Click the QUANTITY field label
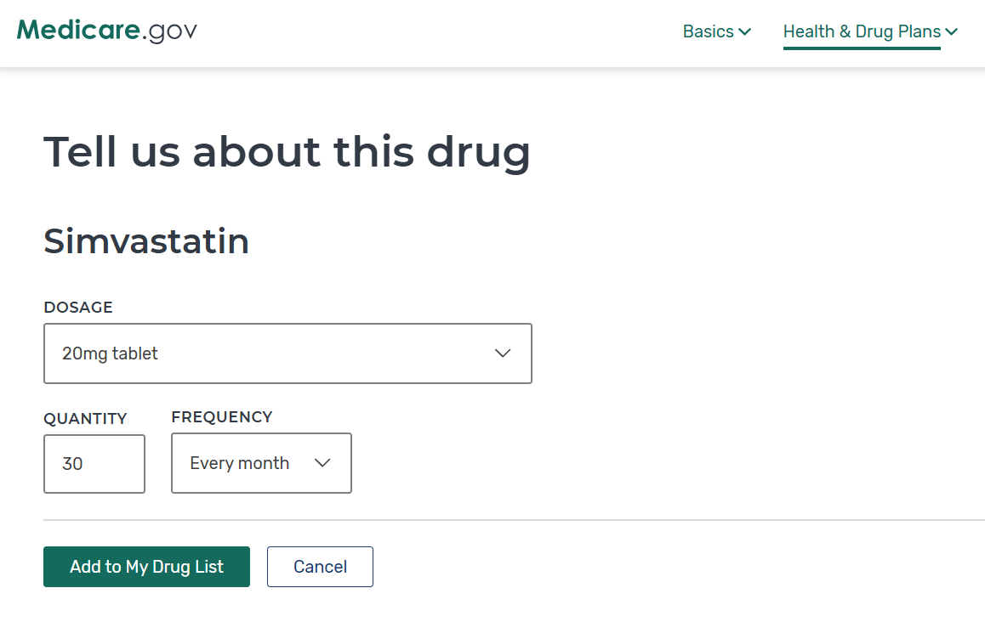The height and width of the screenshot is (622, 985). point(85,419)
